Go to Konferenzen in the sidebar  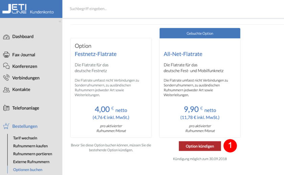25,66
